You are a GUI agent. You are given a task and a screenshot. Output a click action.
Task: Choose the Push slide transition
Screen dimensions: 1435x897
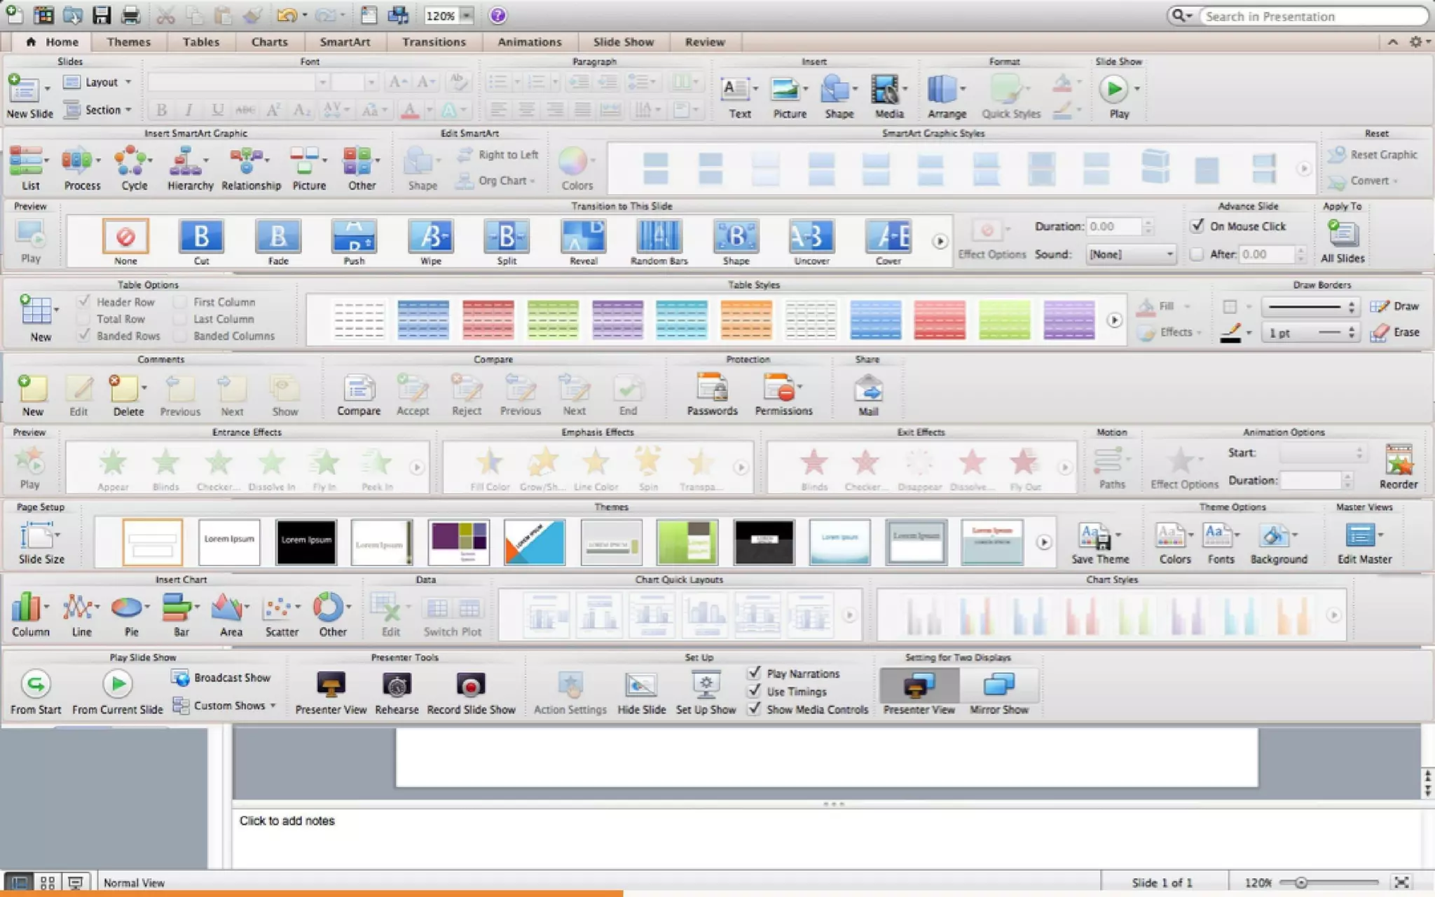pos(354,237)
